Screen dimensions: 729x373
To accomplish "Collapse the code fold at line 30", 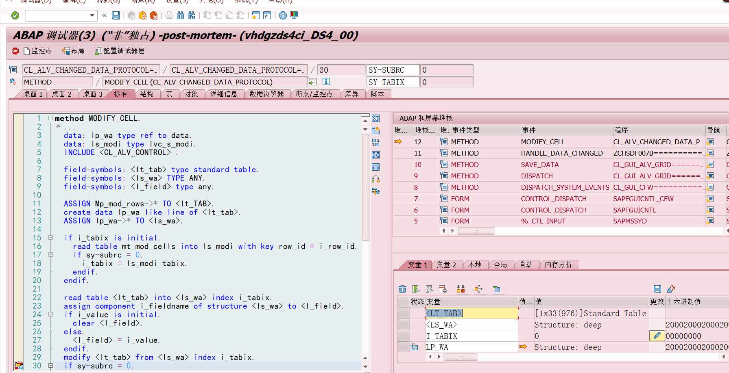I will coord(50,366).
